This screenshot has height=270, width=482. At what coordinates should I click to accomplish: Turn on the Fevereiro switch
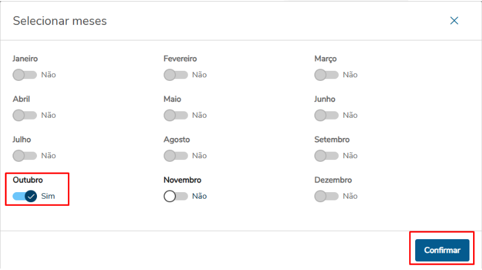(x=175, y=75)
